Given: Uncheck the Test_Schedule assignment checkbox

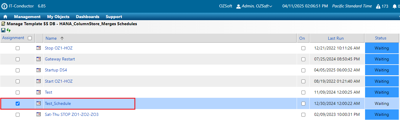Looking at the screenshot, I should 17,103.
